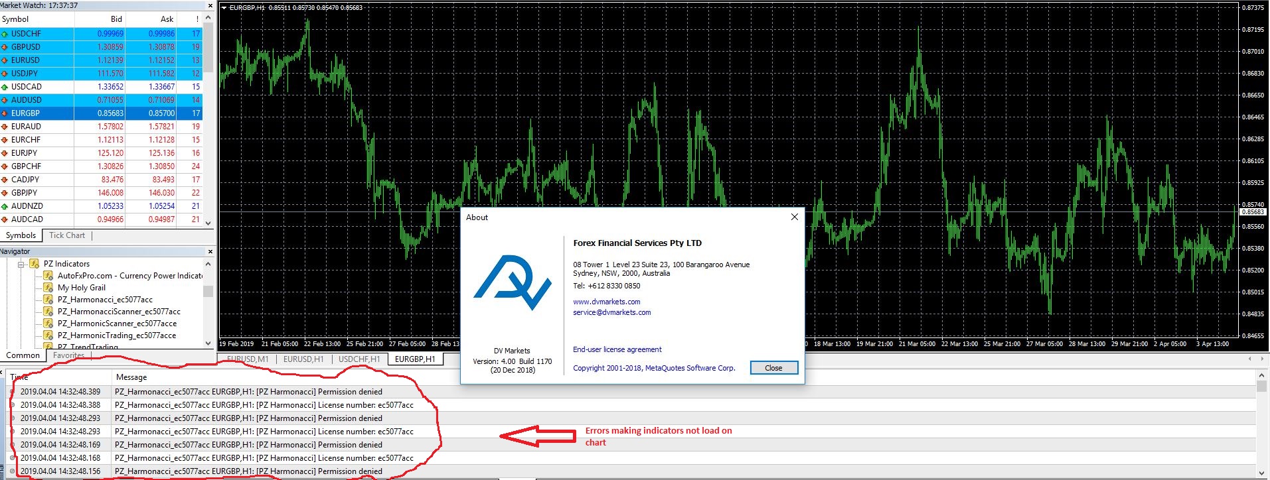
Task: Select the Symbols tab in Market Watch
Action: [x=21, y=235]
